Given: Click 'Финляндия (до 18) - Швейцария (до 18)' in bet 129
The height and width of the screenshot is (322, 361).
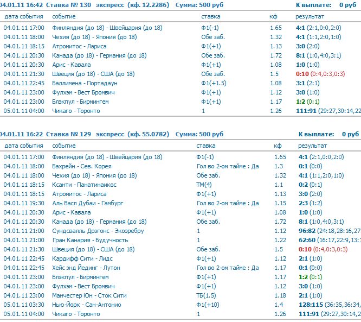Looking at the screenshot, I should 107,157.
